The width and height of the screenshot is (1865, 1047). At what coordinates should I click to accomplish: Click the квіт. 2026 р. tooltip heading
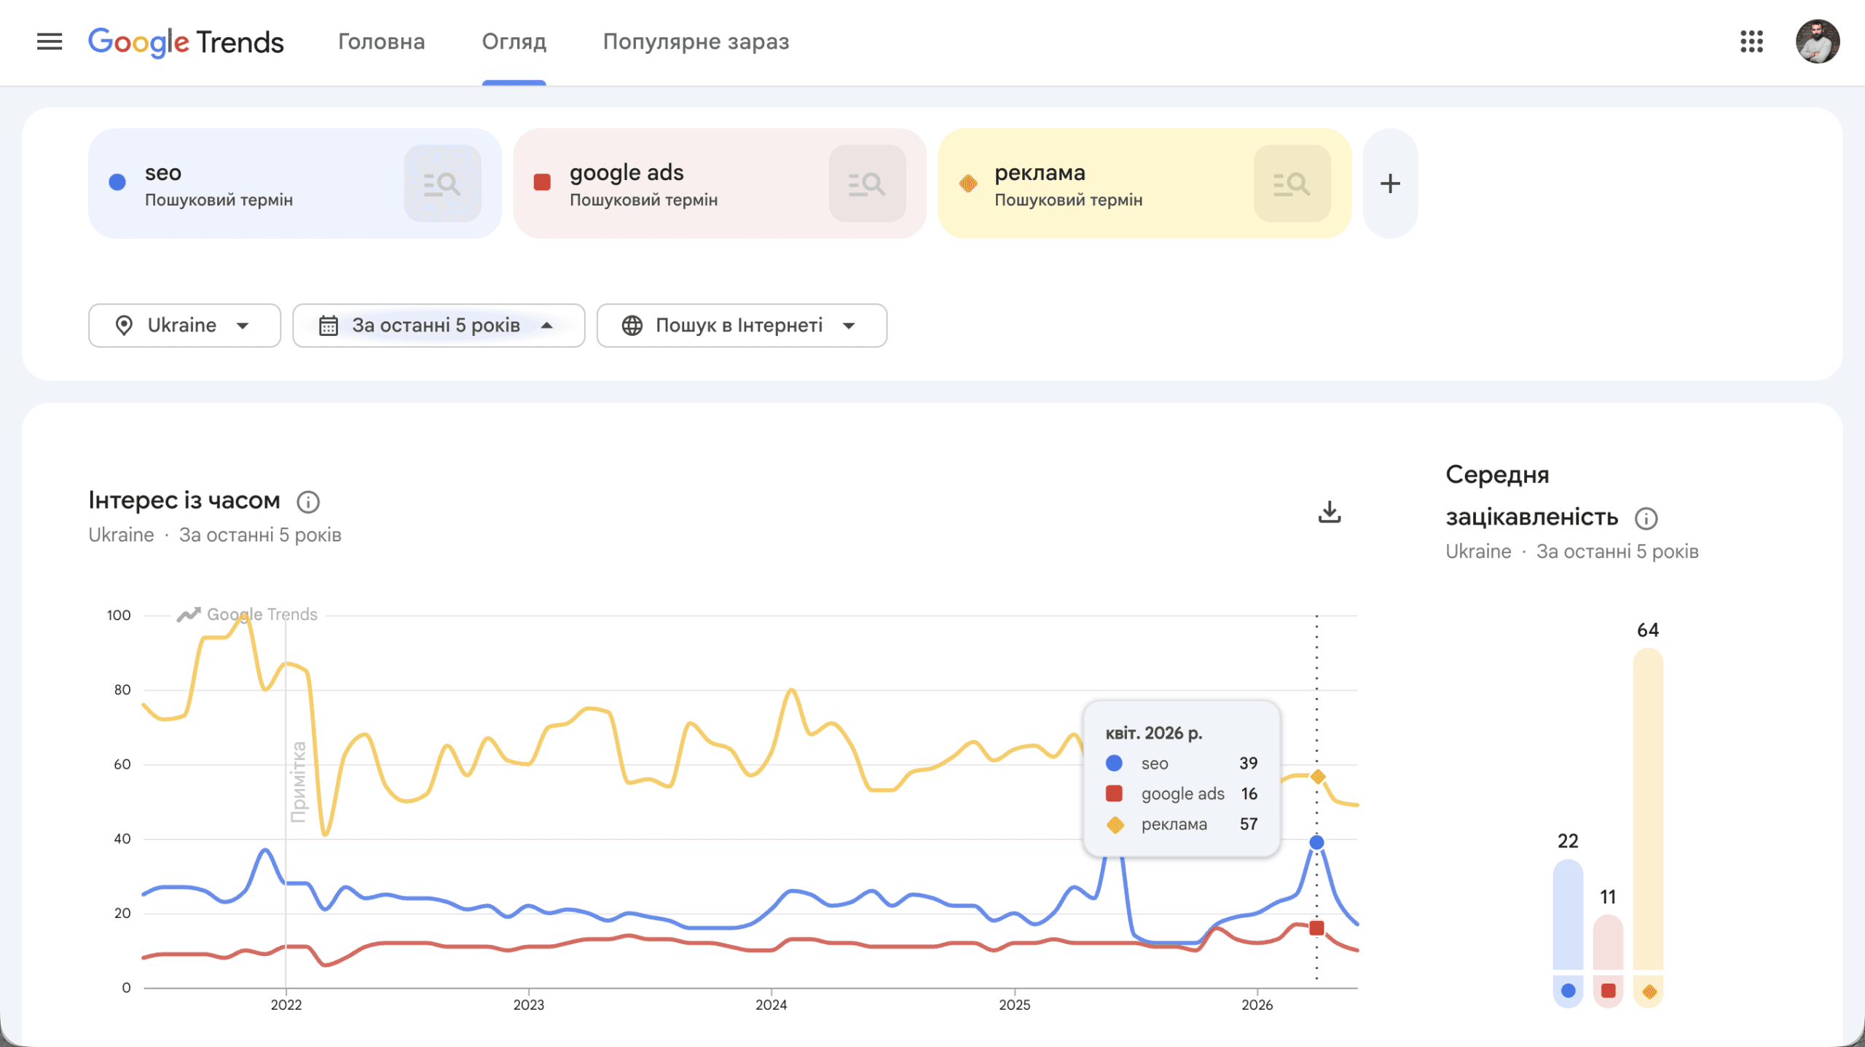[x=1154, y=733]
